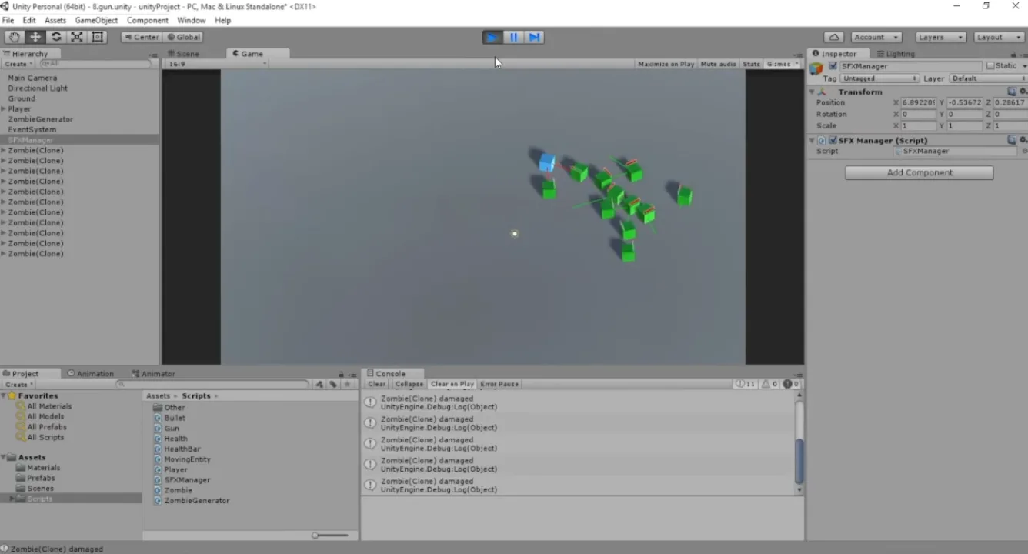
Task: Open the Component menu
Action: [x=147, y=20]
